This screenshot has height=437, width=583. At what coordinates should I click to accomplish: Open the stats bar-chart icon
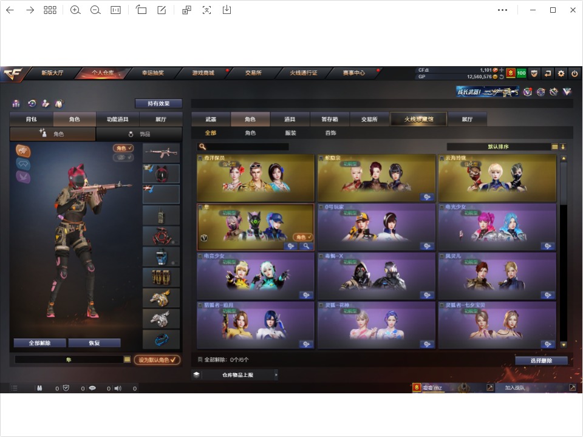pos(16,104)
